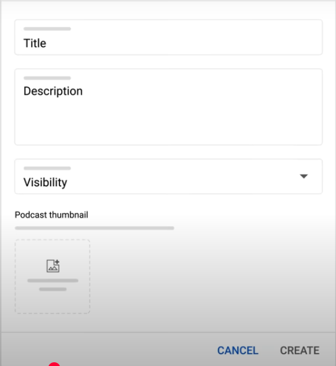
Task: Click the gray placeholder bar above Visibility
Action: click(47, 168)
